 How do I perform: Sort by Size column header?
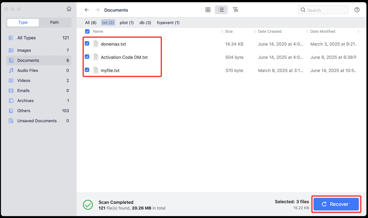point(229,31)
